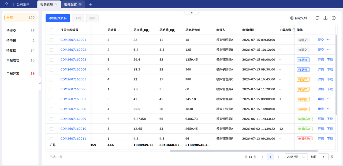Open more actions for CDM2607160002
343x166 pixels.
(x=329, y=50)
